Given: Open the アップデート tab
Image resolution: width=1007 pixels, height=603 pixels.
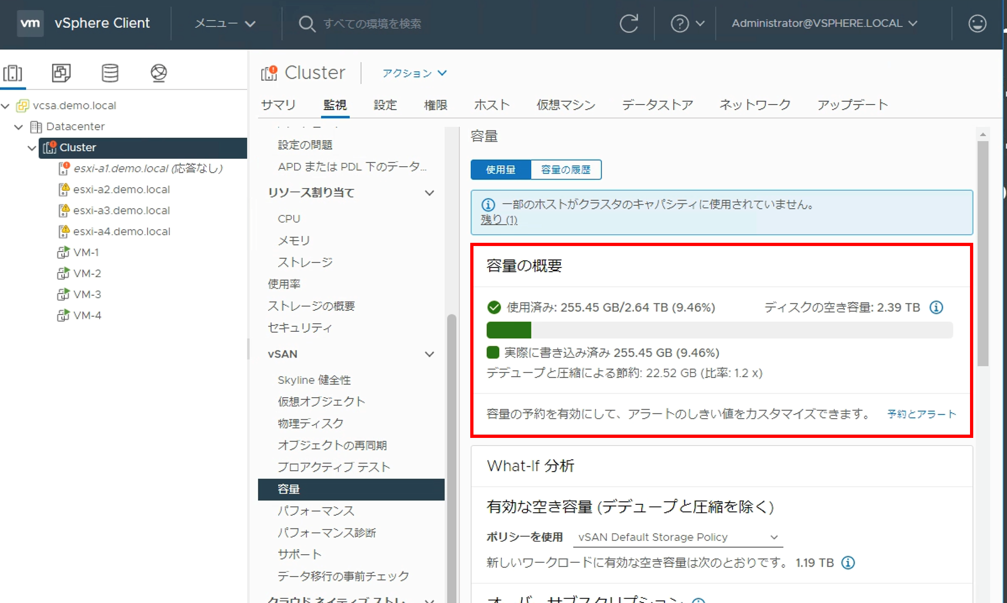Looking at the screenshot, I should [x=853, y=105].
